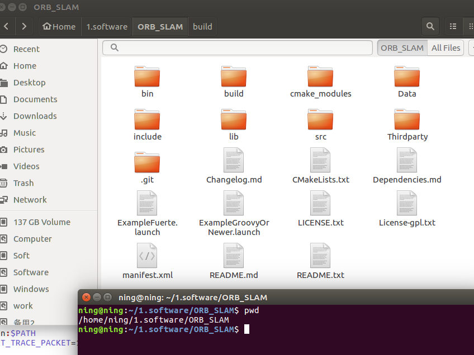
Task: Switch search scope to All Files
Action: pyautogui.click(x=445, y=47)
